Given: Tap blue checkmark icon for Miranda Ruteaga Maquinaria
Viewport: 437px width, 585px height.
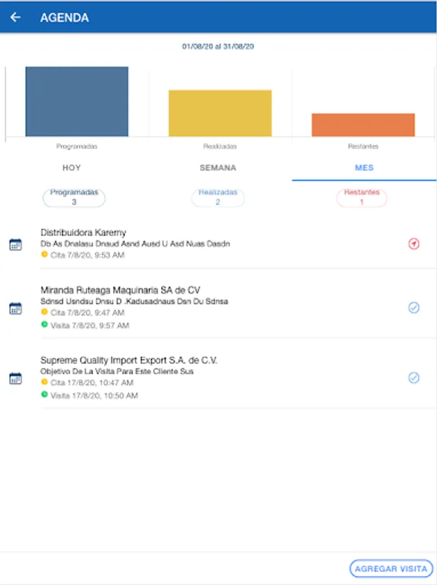Looking at the screenshot, I should (x=414, y=307).
